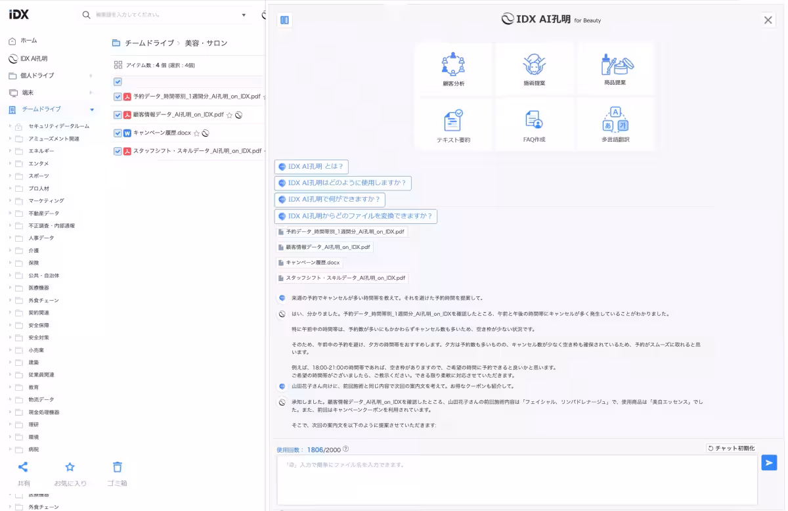Click the チャット初期化 reset button
The height and width of the screenshot is (511, 788).
click(731, 448)
